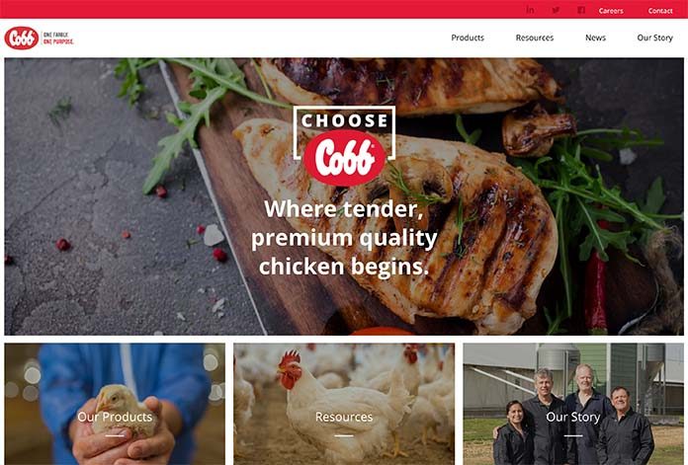Image resolution: width=688 pixels, height=465 pixels.
Task: Follow the Careers link
Action: click(611, 11)
